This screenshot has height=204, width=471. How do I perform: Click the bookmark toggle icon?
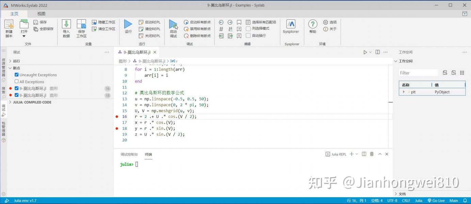(239, 22)
